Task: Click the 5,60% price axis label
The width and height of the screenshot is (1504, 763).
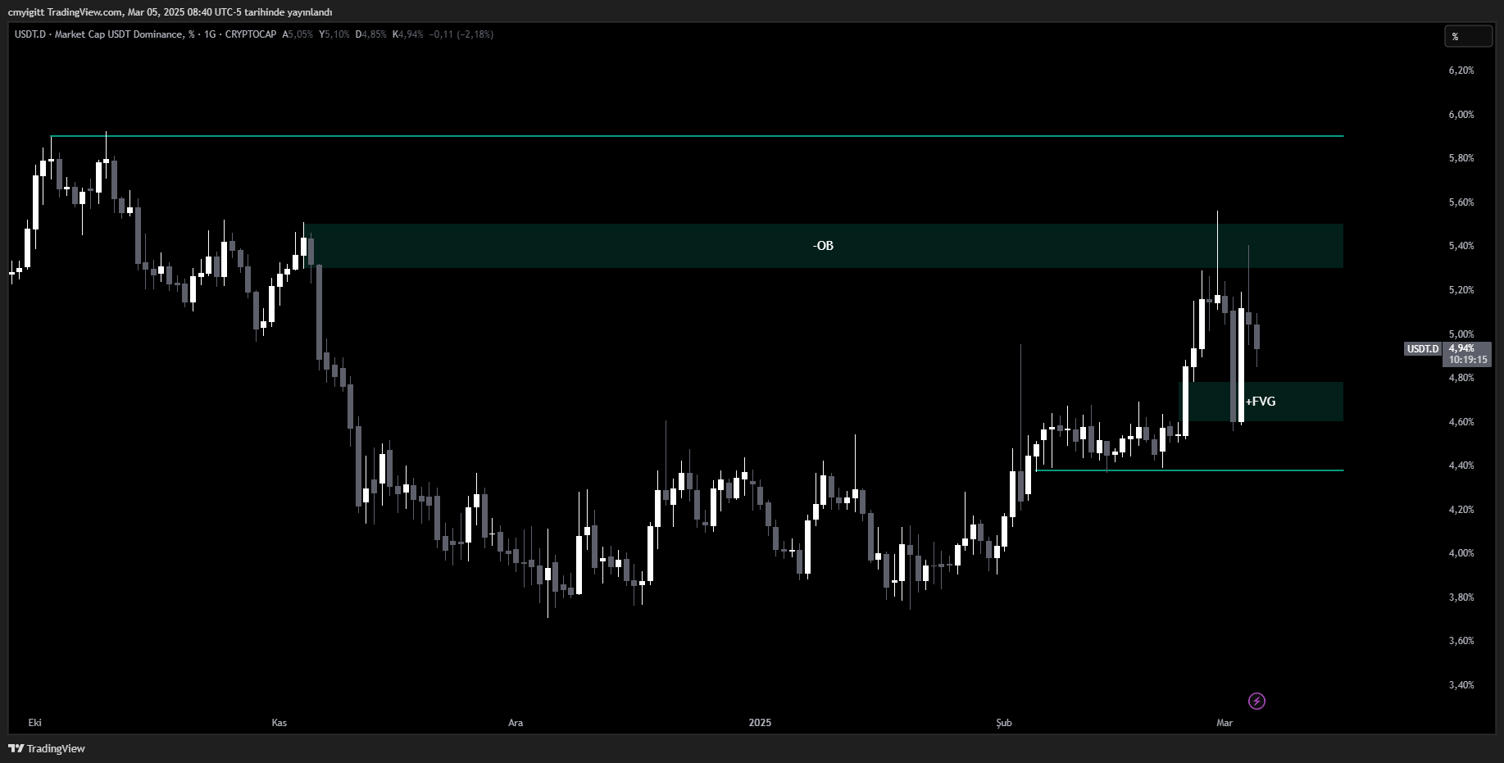Action: coord(1461,202)
